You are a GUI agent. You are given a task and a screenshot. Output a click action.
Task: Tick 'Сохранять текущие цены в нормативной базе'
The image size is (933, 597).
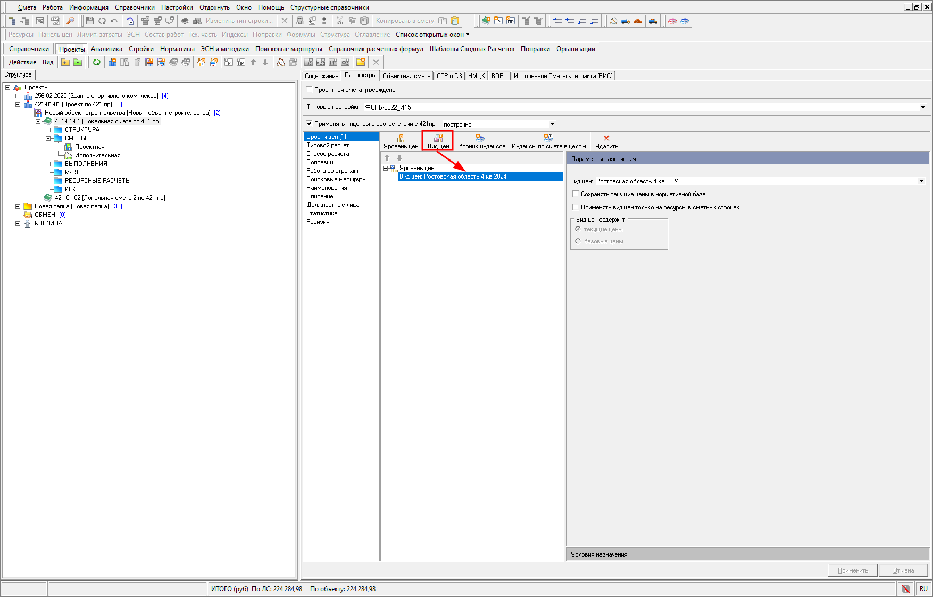(576, 194)
